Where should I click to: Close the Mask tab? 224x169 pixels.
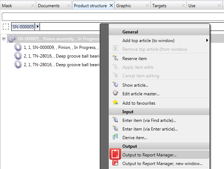click(x=33, y=5)
